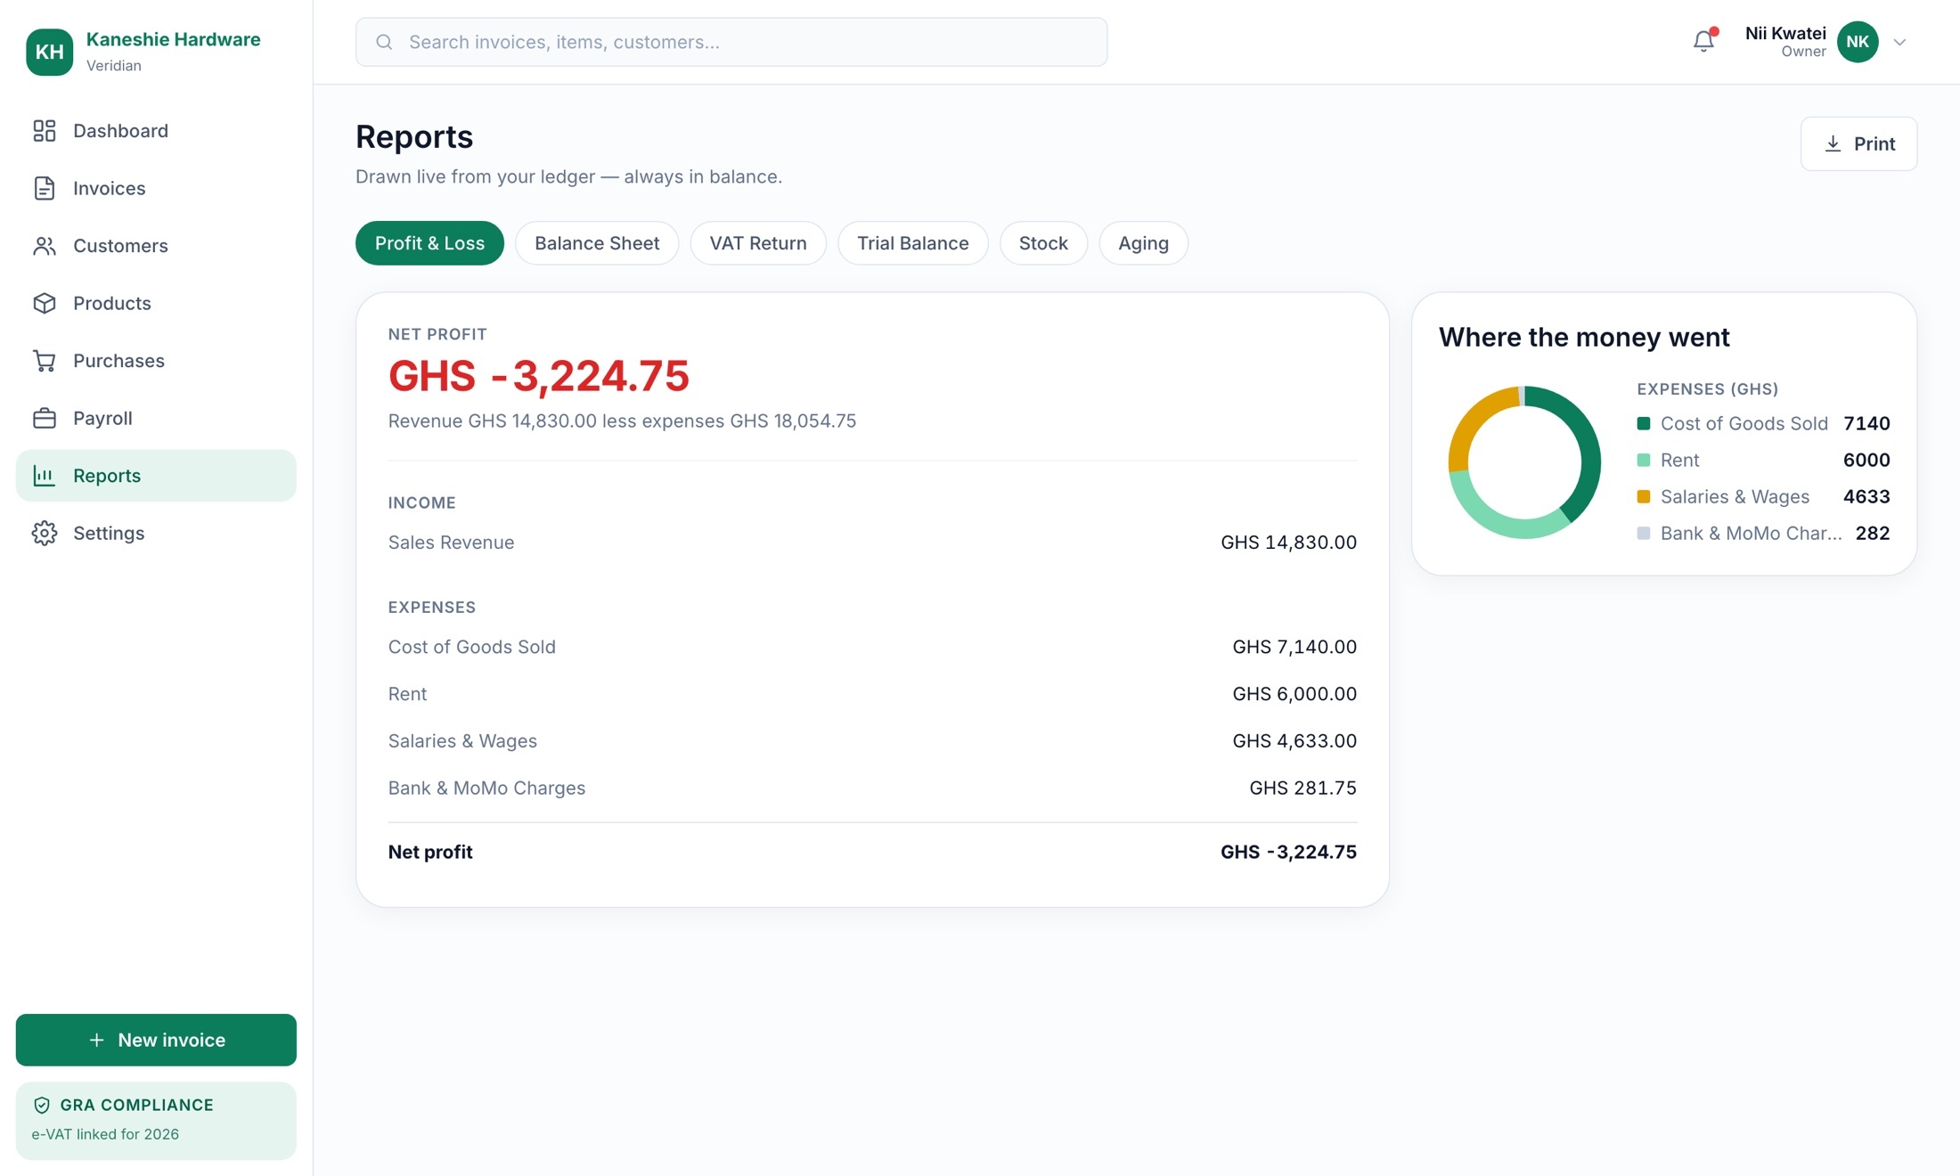Click the GRA compliance shield icon
Viewport: 1960px width, 1176px height.
click(41, 1105)
